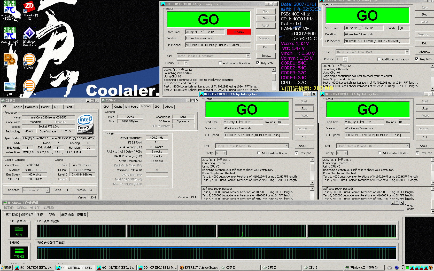Click About... in the 41m2s ORTHOS window
This screenshot has width=434, height=271.
coord(304,146)
